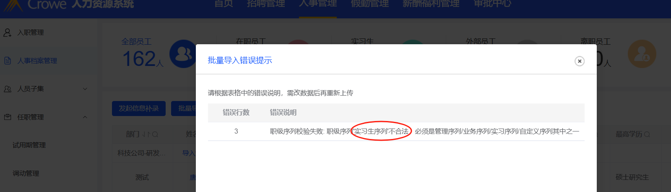Image resolution: width=671 pixels, height=192 pixels.
Task: Close the batch import error dialog
Action: [580, 61]
